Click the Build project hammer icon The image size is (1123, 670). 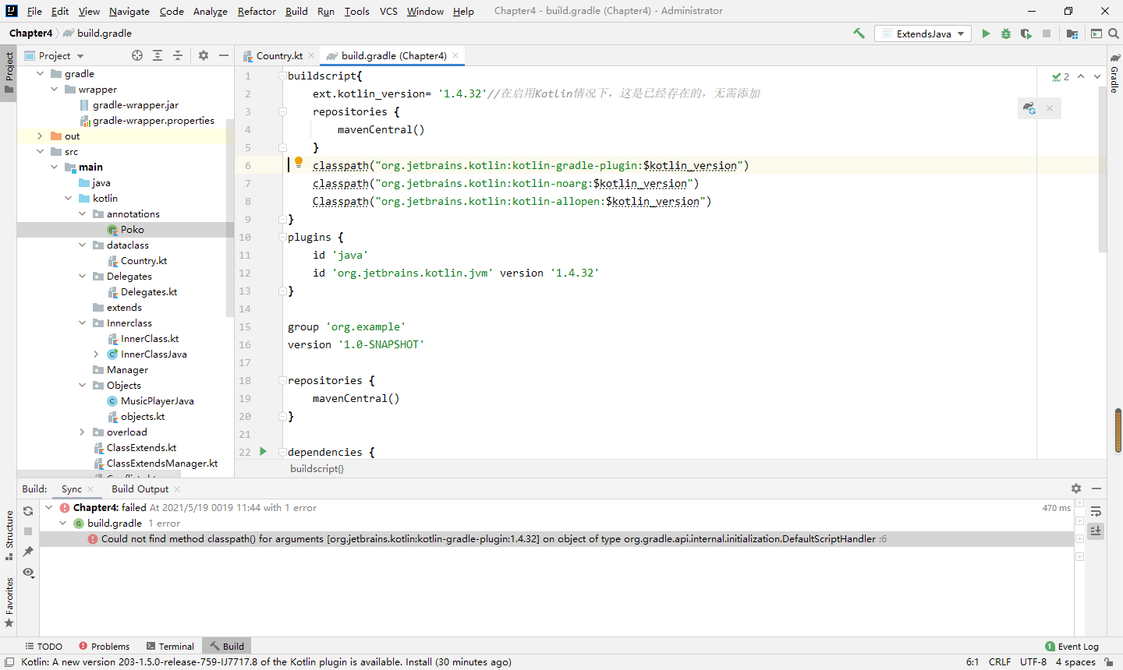point(859,33)
